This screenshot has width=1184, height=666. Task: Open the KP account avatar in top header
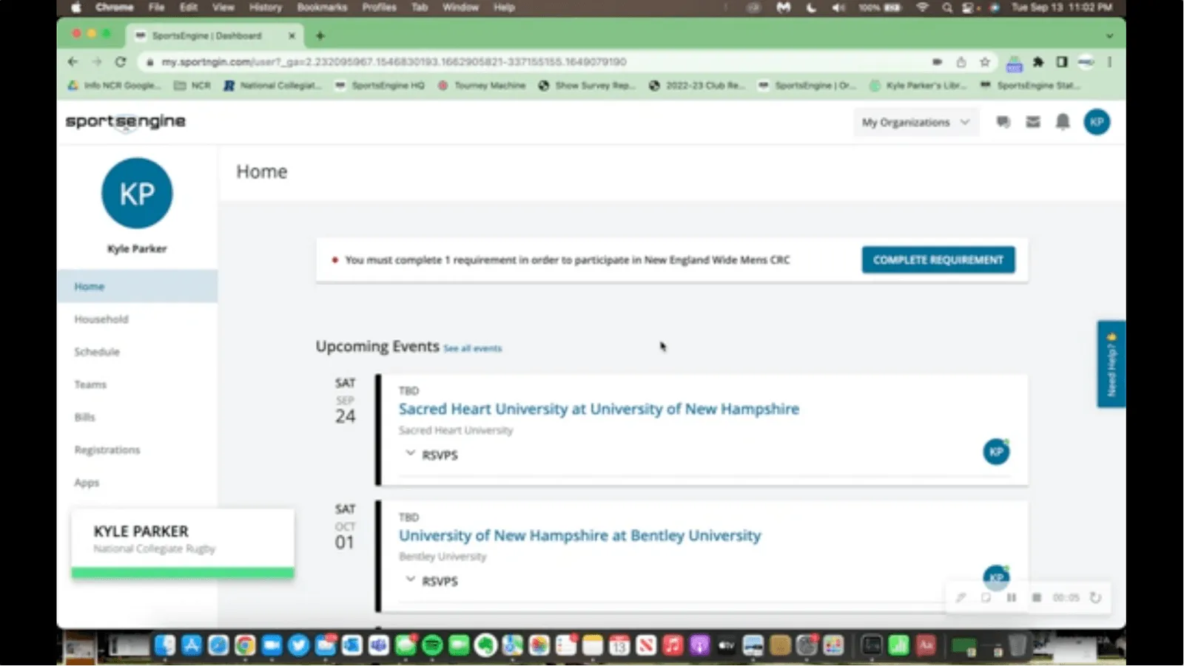coord(1097,122)
